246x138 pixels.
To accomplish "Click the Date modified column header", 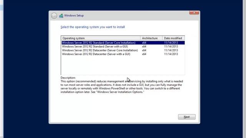I will click(x=173, y=38).
